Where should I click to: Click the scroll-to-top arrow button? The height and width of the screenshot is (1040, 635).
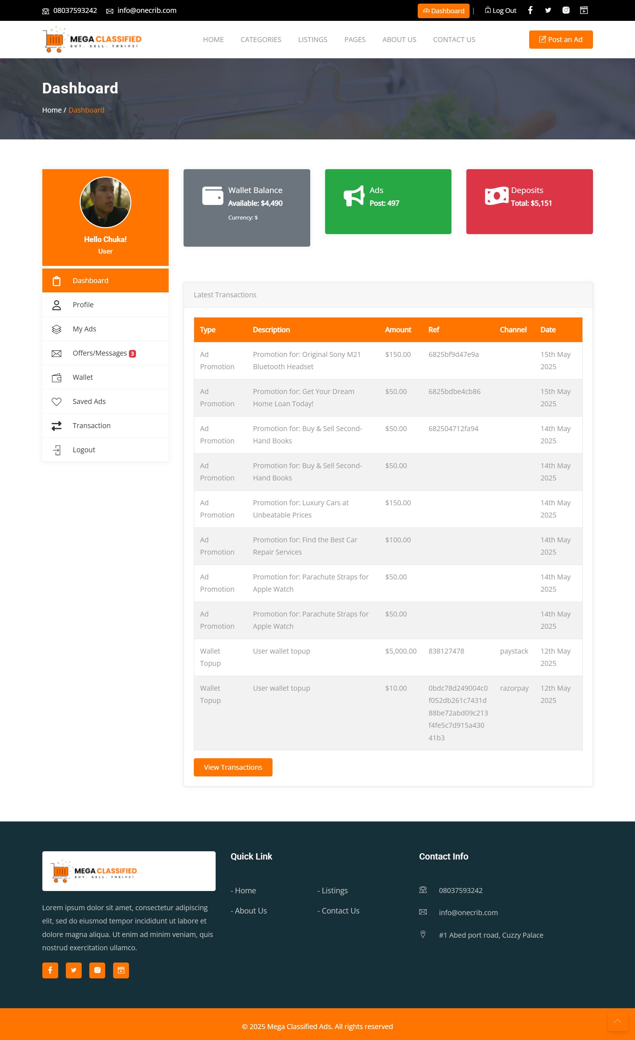(617, 1021)
